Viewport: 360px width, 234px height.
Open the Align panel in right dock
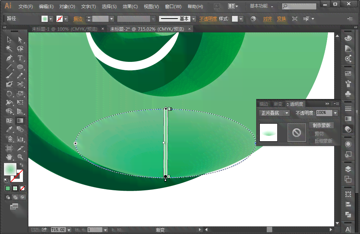pyautogui.click(x=348, y=204)
